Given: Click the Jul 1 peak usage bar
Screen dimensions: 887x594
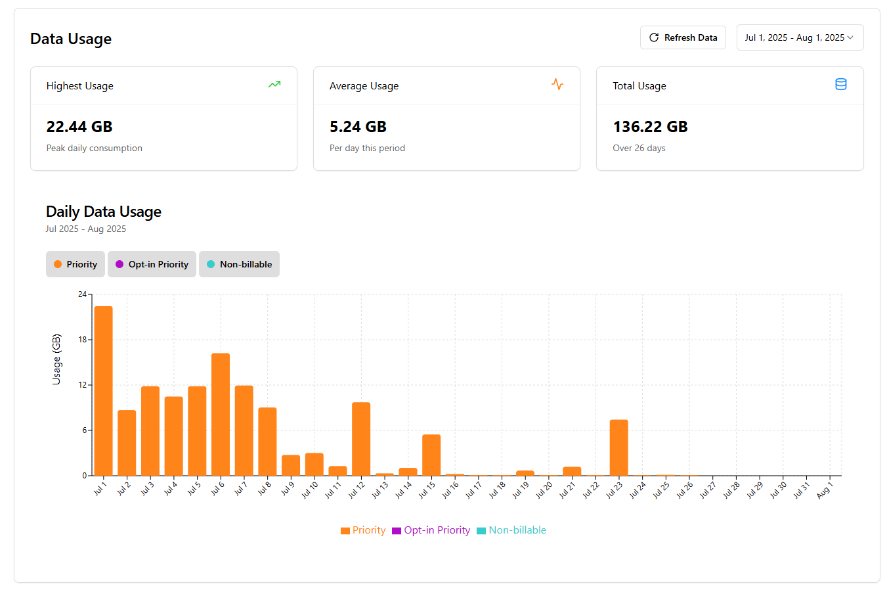Looking at the screenshot, I should point(103,391).
